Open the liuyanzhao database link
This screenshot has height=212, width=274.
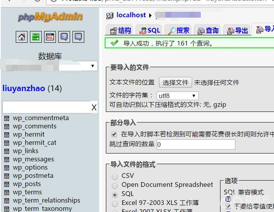pos(24,88)
